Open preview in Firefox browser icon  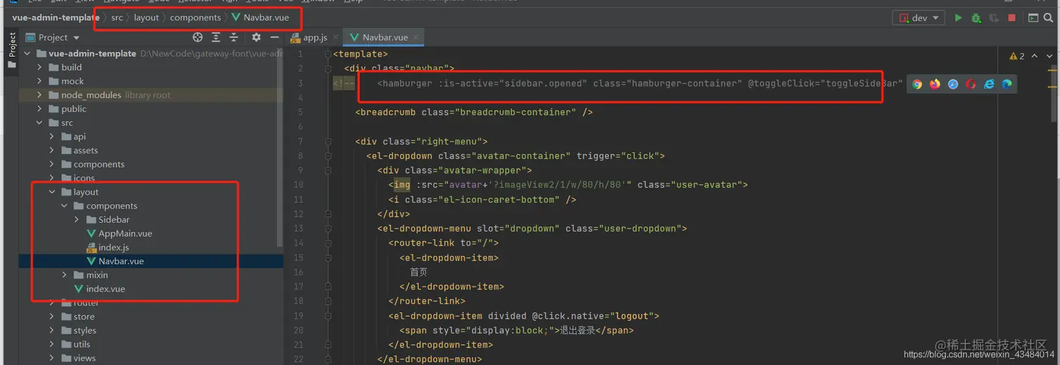point(935,84)
